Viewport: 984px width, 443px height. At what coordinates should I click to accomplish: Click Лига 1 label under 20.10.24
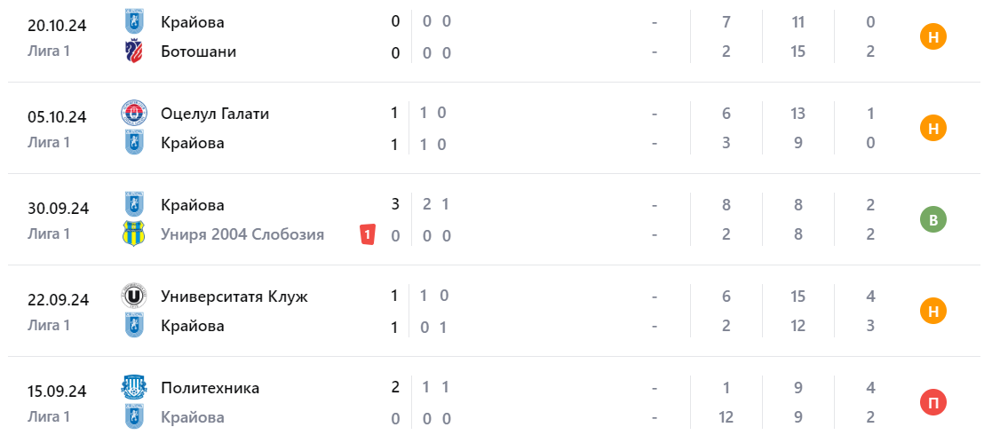[49, 51]
